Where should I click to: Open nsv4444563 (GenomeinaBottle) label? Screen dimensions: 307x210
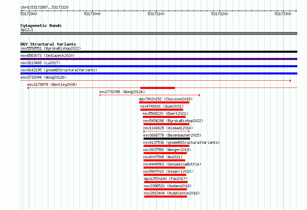(x=172, y=164)
